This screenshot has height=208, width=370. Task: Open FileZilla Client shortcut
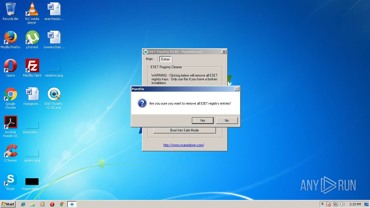[32, 68]
